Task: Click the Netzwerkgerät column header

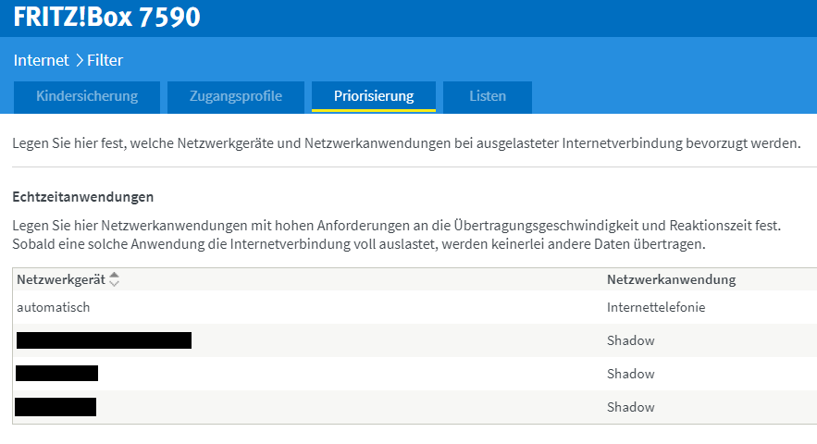Action: click(61, 280)
